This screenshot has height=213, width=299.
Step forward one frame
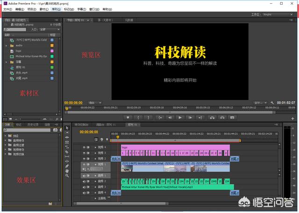click(190, 117)
